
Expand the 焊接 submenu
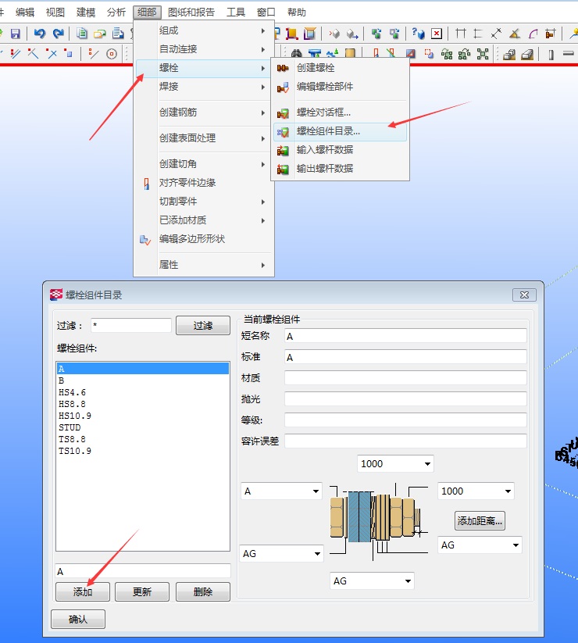pyautogui.click(x=203, y=87)
